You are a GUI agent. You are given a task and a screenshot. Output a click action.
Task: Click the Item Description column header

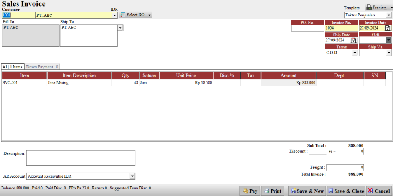79,76
